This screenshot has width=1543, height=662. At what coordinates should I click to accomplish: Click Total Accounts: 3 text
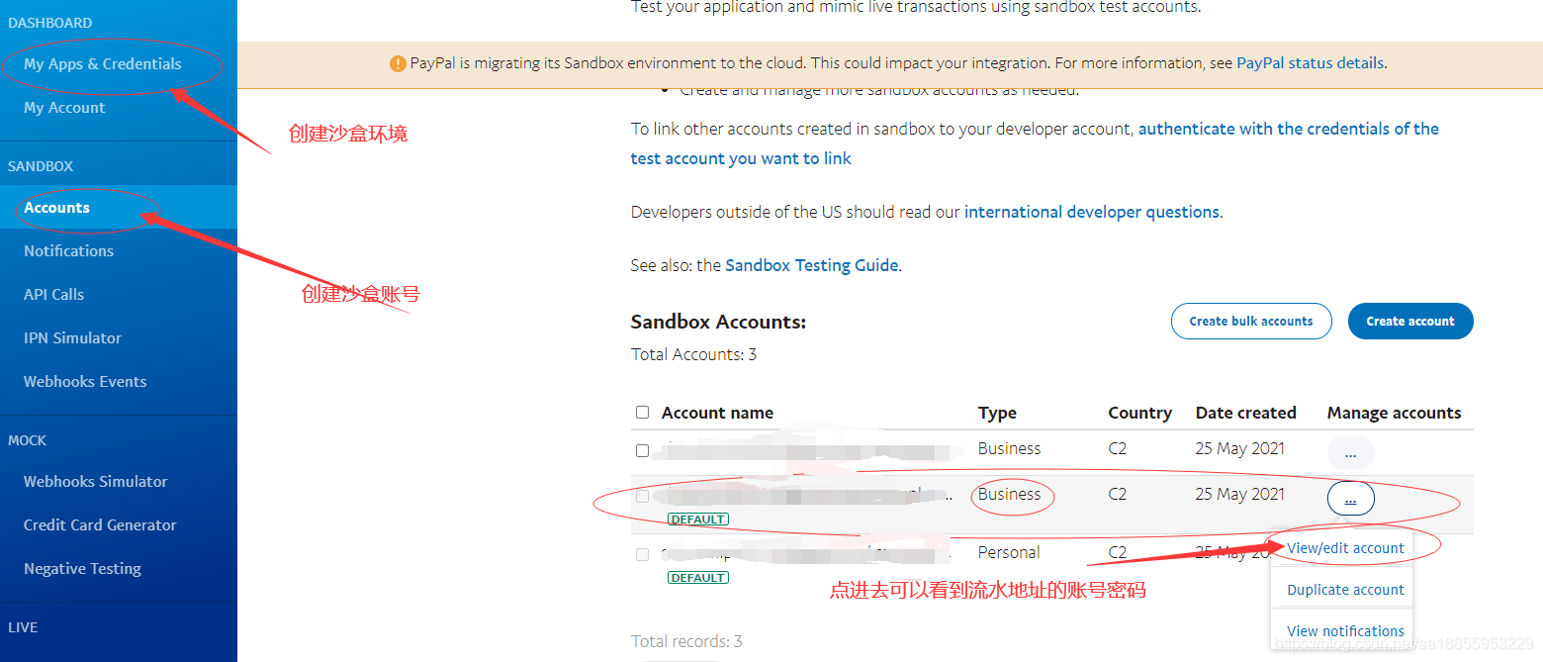[693, 354]
